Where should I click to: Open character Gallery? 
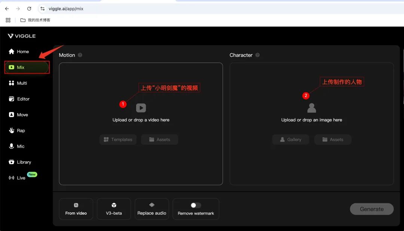pyautogui.click(x=291, y=140)
